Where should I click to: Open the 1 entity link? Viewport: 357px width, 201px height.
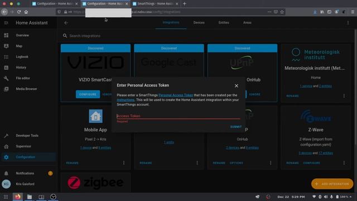(169, 142)
